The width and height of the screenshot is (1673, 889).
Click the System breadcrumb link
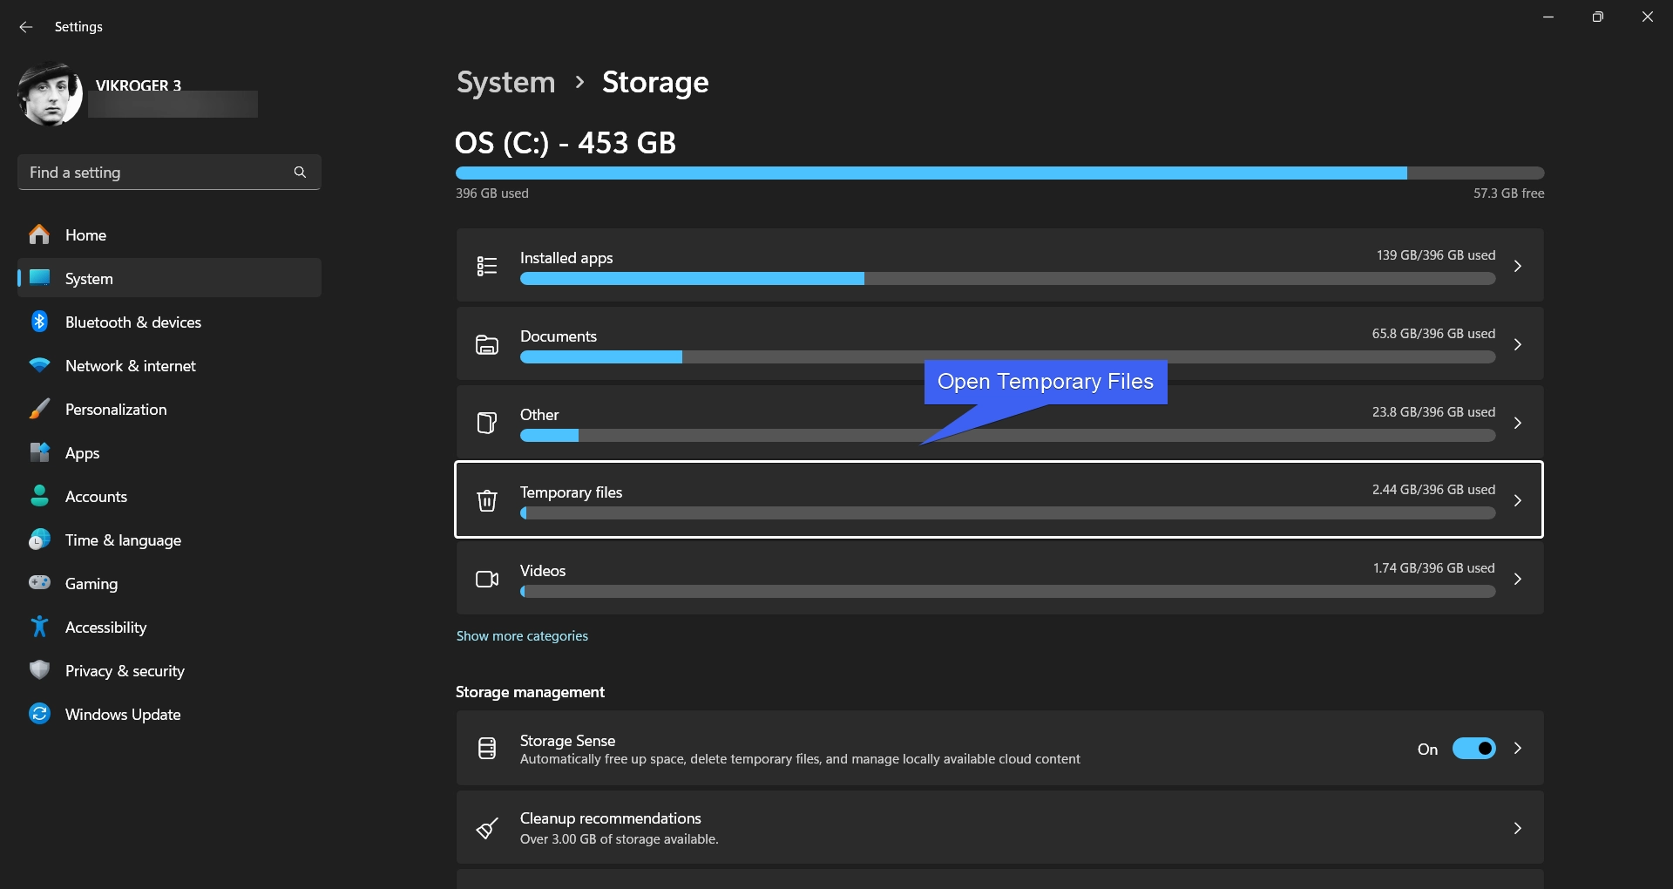tap(505, 82)
